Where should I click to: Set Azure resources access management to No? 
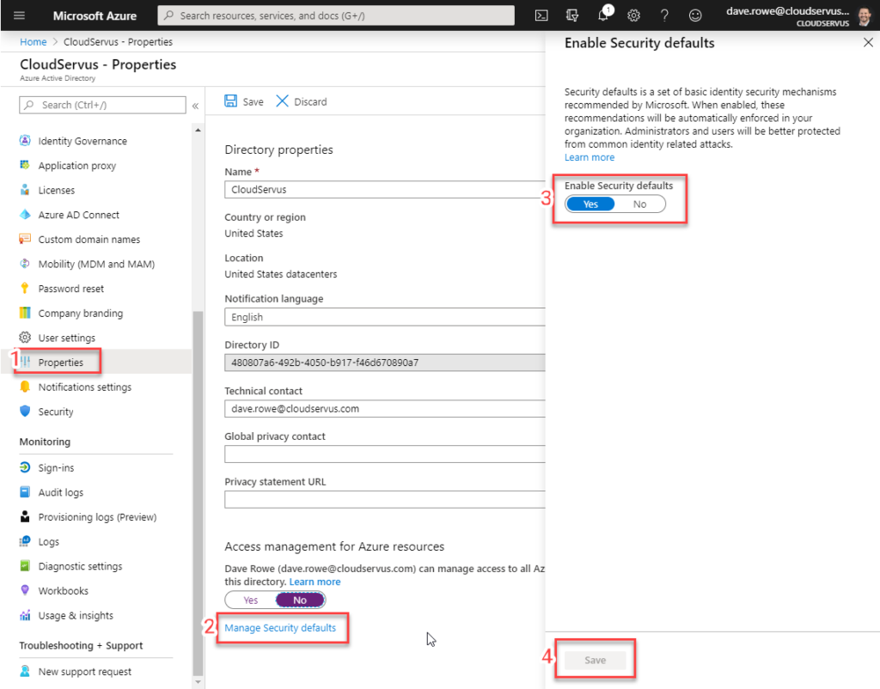(x=300, y=600)
